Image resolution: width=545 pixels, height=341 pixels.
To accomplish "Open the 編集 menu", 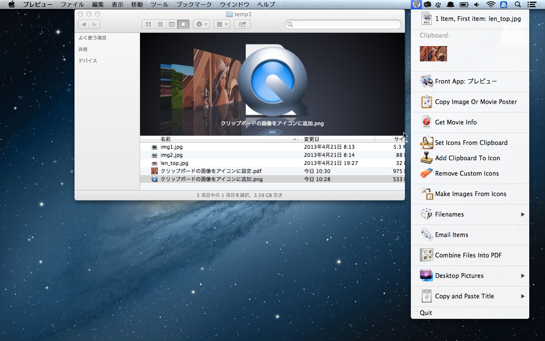I will tap(98, 5).
